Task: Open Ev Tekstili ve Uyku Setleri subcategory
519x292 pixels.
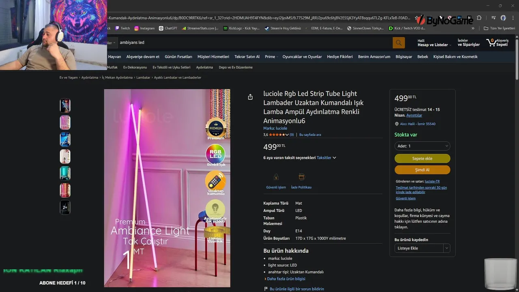Action: tap(172, 67)
